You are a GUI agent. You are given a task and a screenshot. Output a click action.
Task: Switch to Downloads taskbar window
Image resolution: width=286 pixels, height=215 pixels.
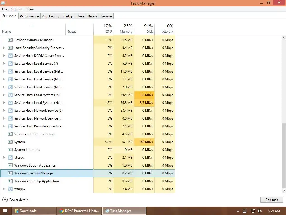(x=34, y=211)
